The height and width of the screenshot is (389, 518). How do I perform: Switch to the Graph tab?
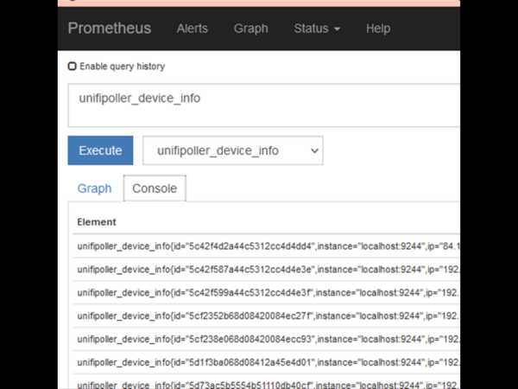click(x=94, y=188)
